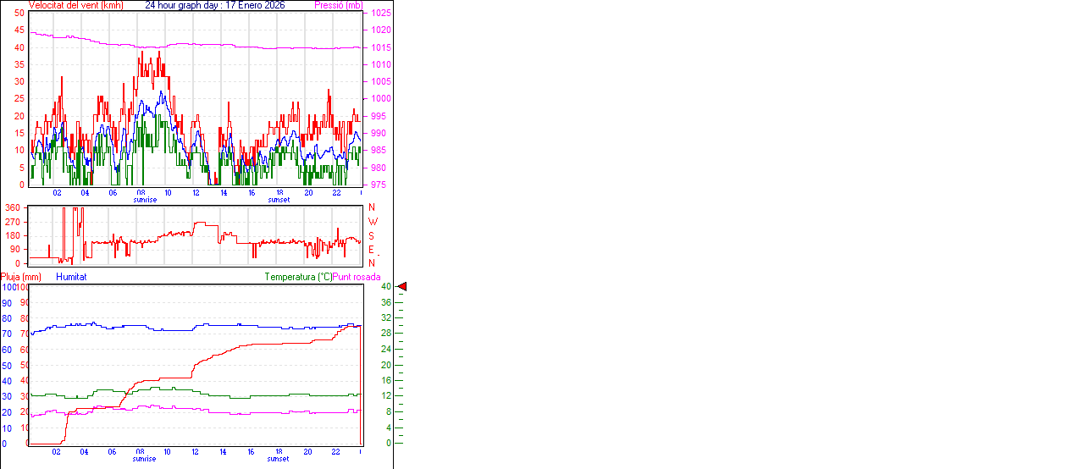Click the 'W' compass label on direction graph

372,222
